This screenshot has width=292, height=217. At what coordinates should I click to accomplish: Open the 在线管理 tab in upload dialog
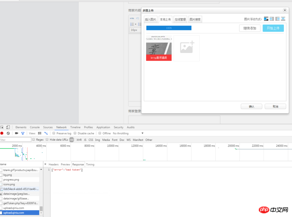tap(180, 19)
